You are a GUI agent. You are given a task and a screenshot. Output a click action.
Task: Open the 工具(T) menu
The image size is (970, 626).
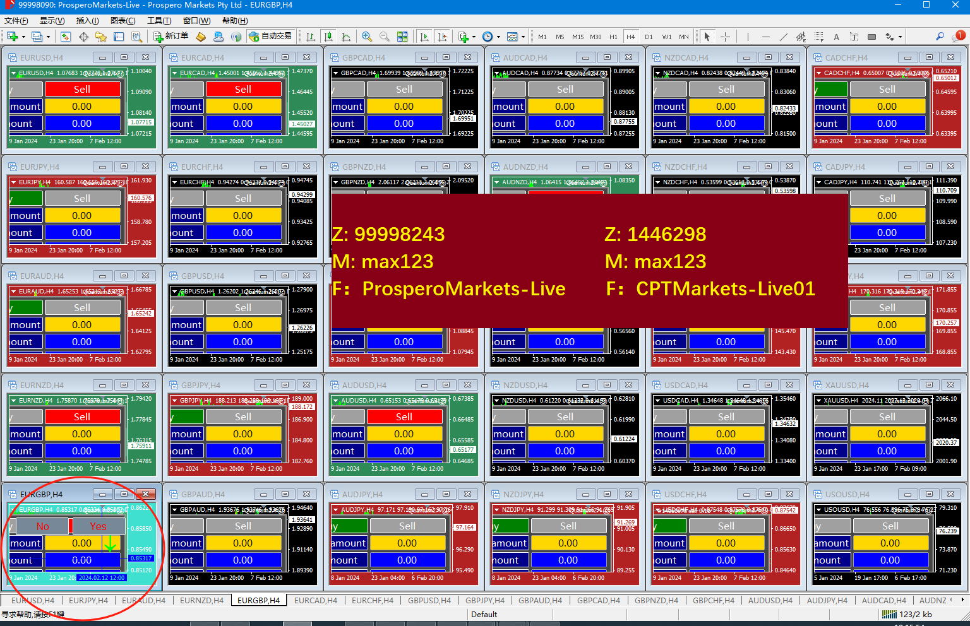(159, 21)
